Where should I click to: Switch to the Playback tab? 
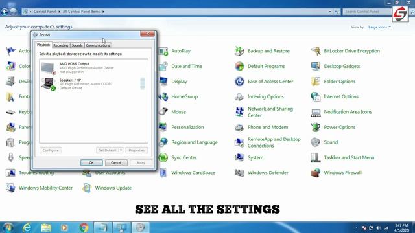pos(43,45)
